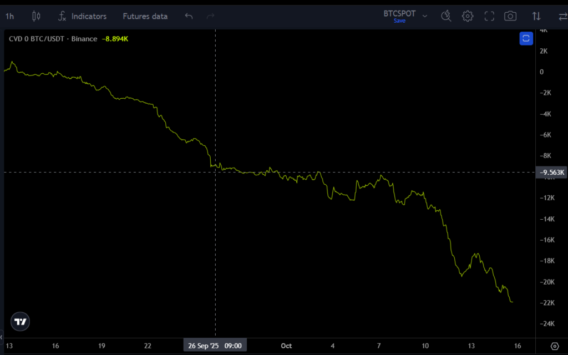This screenshot has width=568, height=355.
Task: Click the TradingView logo on chart
Action: pos(20,321)
